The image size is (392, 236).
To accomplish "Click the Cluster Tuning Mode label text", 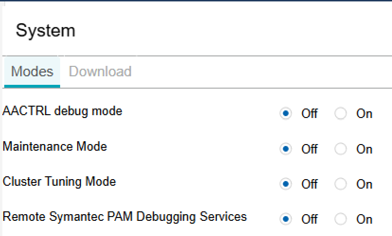I will (59, 182).
